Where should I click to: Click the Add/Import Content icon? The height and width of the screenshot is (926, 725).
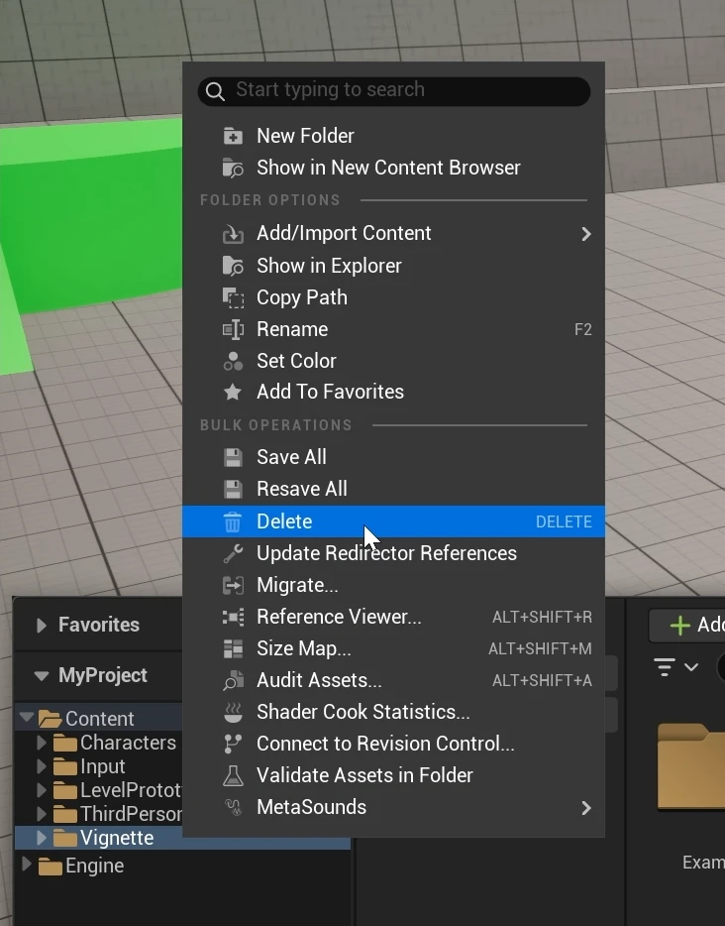coord(233,234)
